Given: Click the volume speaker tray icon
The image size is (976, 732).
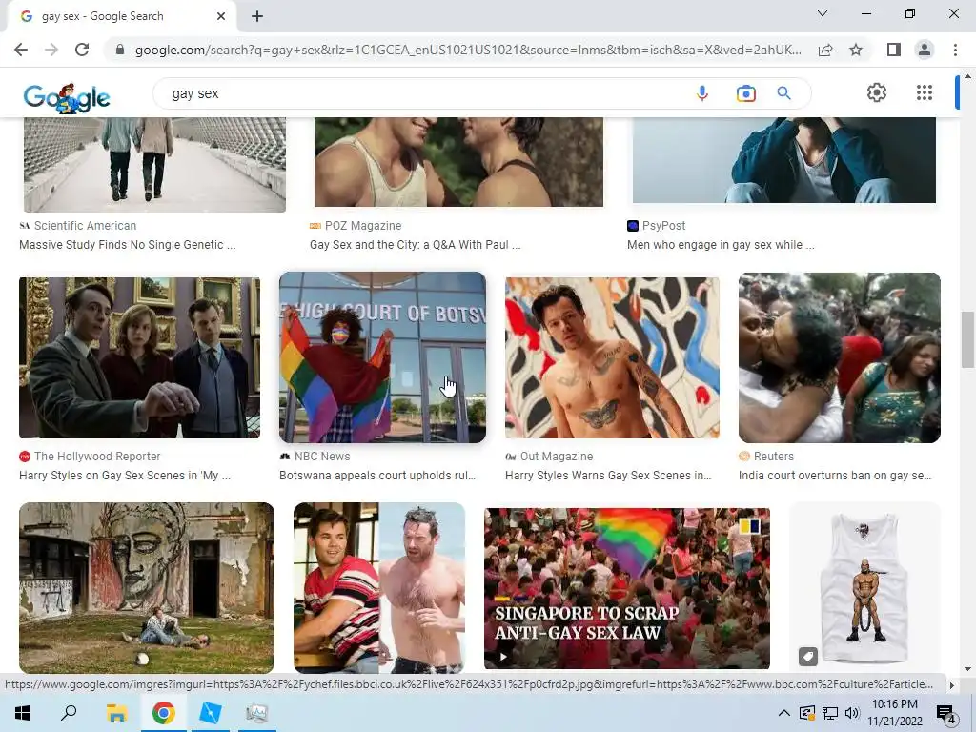Looking at the screenshot, I should tap(852, 713).
